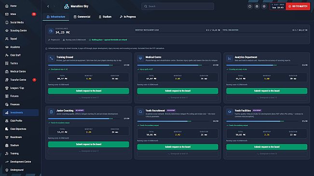Switch to the Commercial tab
This screenshot has height=176, width=314.
[82, 17]
